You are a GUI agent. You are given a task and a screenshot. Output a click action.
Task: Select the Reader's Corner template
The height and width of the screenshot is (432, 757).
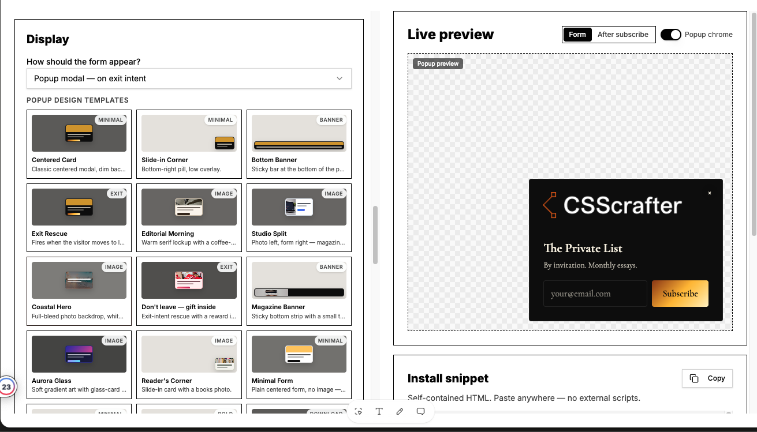coord(189,365)
